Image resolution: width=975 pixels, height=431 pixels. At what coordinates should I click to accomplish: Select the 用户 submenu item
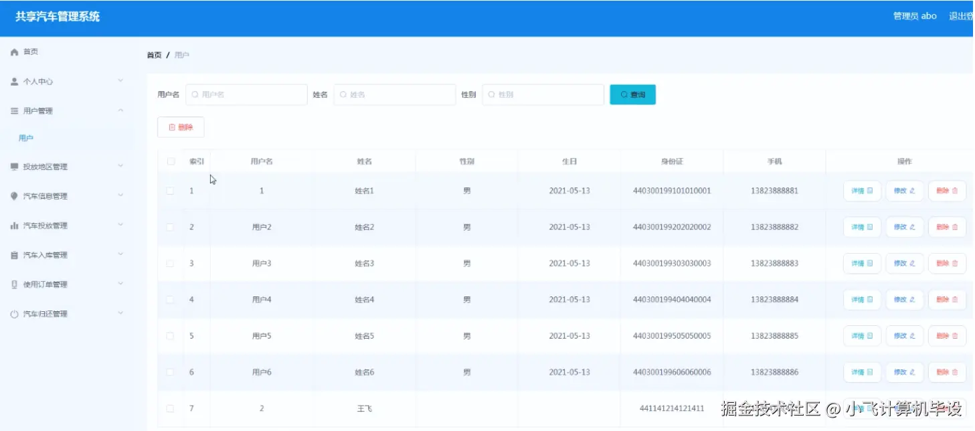click(67, 139)
